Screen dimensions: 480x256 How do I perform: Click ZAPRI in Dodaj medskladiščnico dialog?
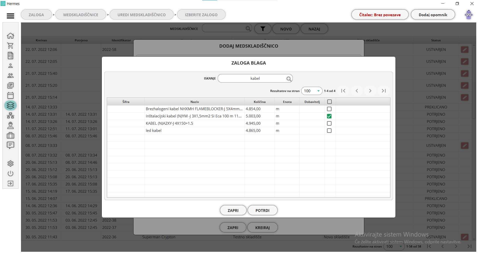[x=233, y=228]
